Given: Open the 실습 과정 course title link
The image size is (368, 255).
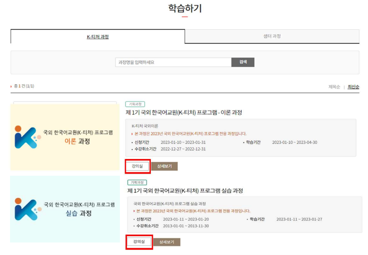Looking at the screenshot, I should pyautogui.click(x=185, y=191).
